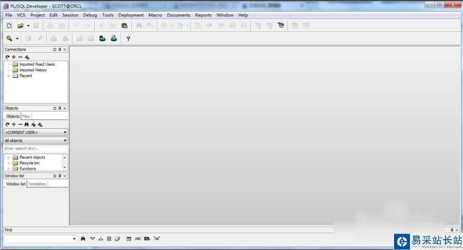
Task: Toggle the ABC option in Find bar
Action: 138,239
